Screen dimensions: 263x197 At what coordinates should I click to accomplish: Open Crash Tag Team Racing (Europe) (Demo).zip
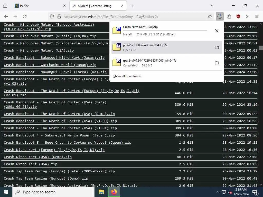tap(46, 179)
